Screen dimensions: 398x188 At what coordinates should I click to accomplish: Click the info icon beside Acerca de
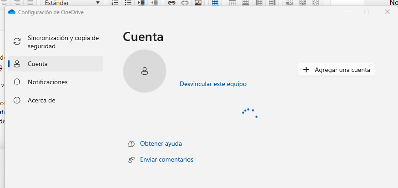17,100
